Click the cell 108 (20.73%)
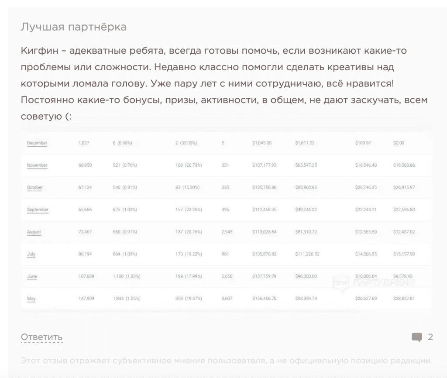This screenshot has height=378, width=447. point(189,165)
